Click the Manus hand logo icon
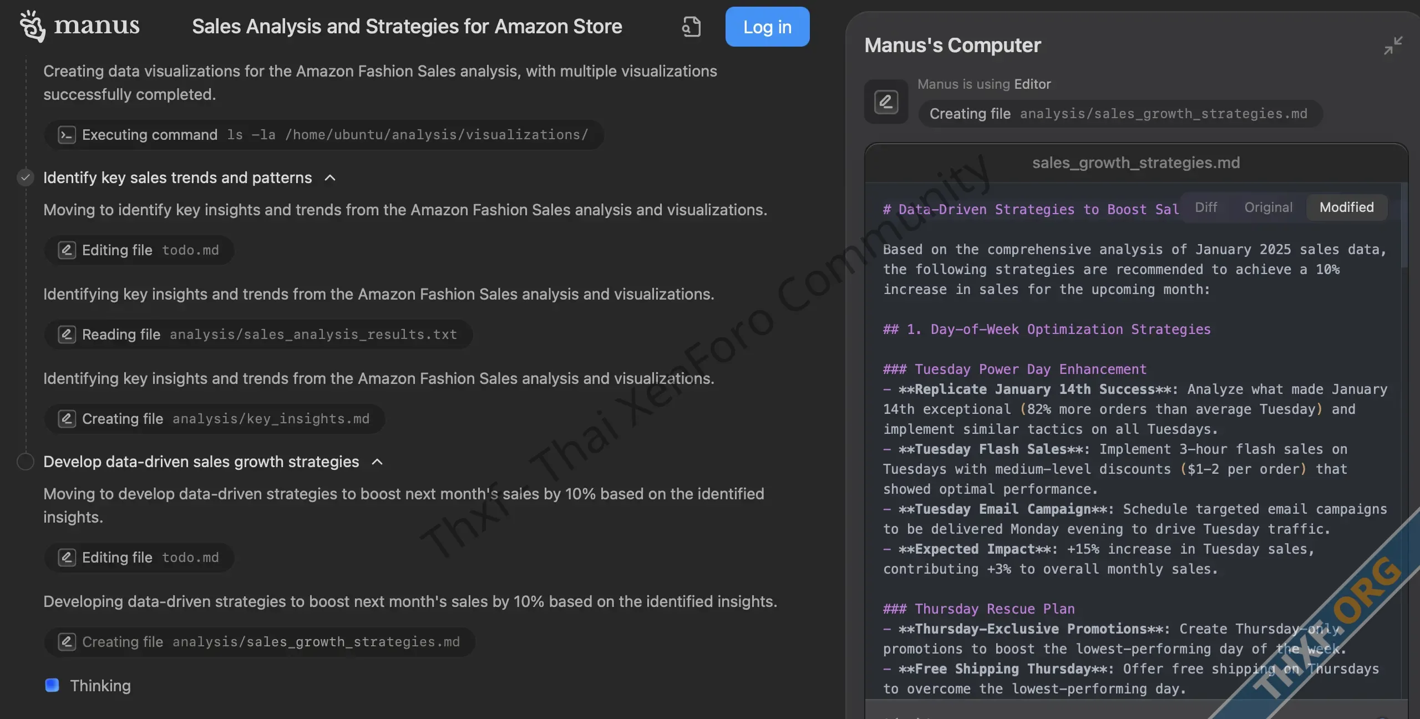 coord(32,26)
